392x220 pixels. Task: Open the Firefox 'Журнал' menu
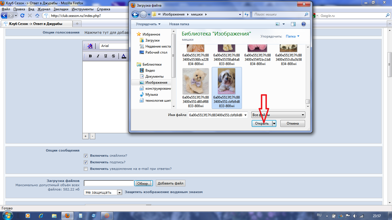pos(44,9)
